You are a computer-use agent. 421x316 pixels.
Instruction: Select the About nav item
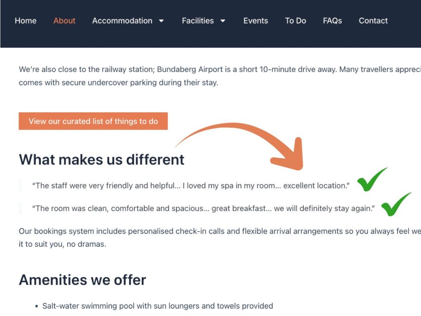point(65,21)
